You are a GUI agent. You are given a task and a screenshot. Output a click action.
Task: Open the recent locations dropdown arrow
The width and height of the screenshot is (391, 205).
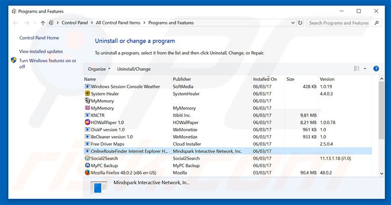click(x=35, y=23)
